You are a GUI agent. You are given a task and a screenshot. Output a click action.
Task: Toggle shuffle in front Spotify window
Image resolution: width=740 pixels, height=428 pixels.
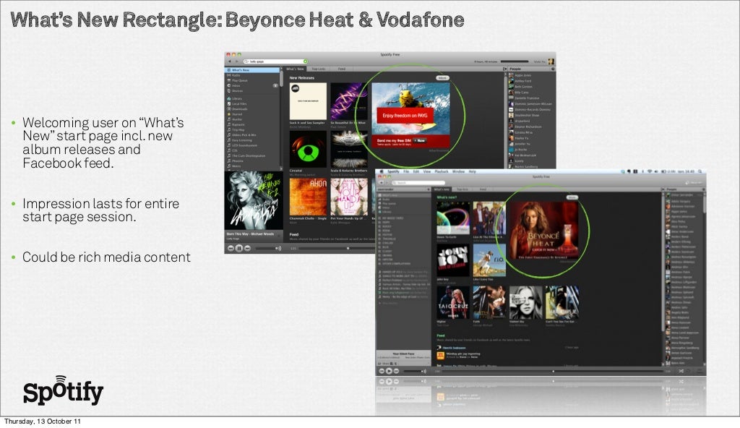(x=681, y=372)
